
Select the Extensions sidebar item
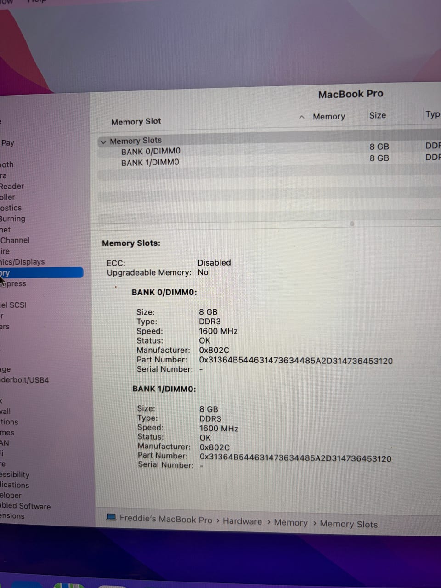pos(12,516)
